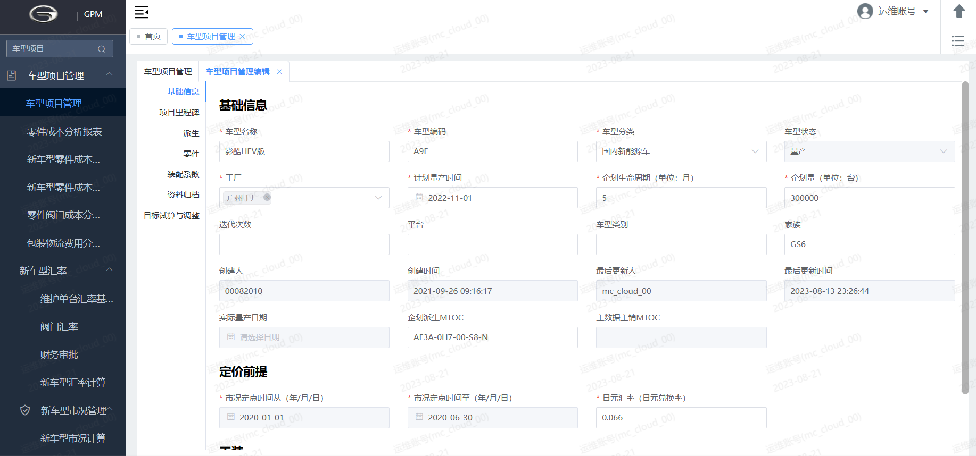The width and height of the screenshot is (976, 456).
Task: Open 新车型汇率计算 menu item
Action: point(63,383)
